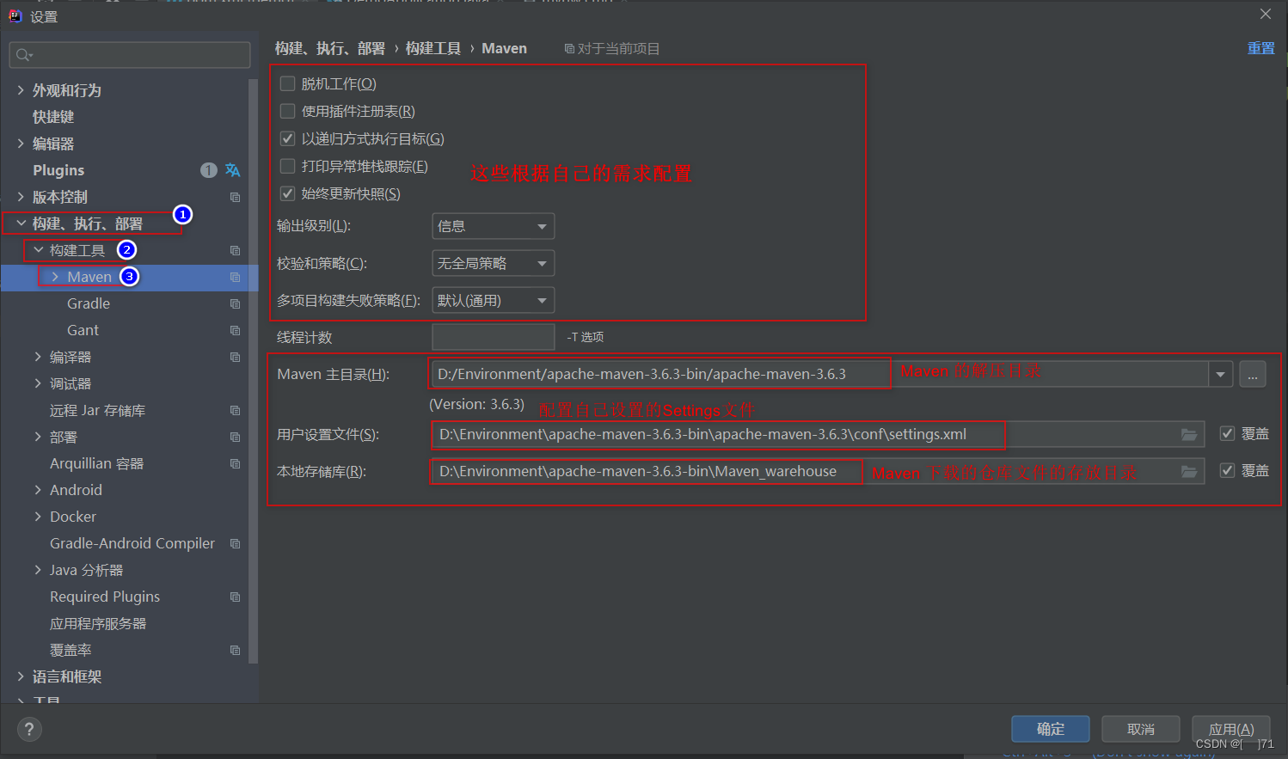Enable 打印异常堆栈跟踪 checkbox

288,166
